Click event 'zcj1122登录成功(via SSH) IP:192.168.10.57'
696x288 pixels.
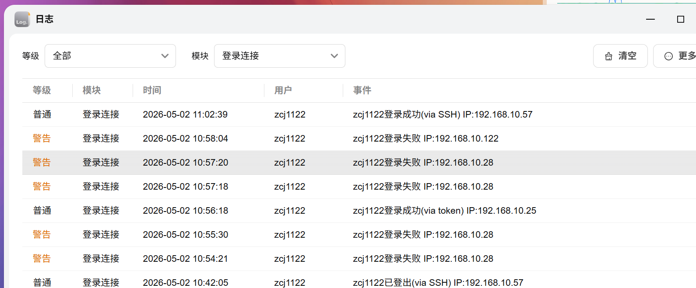click(x=443, y=115)
